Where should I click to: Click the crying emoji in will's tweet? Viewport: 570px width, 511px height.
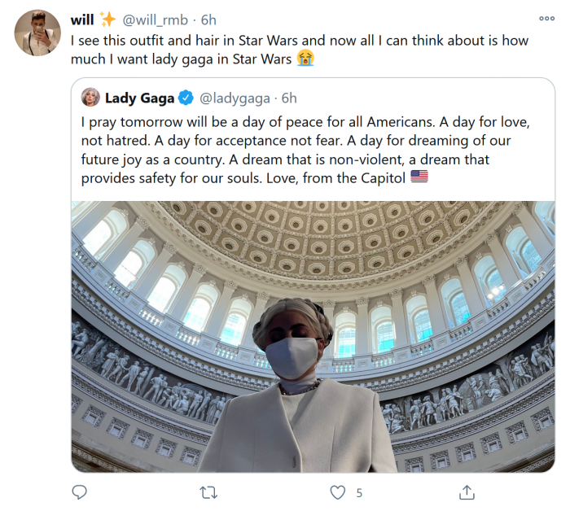pos(306,58)
